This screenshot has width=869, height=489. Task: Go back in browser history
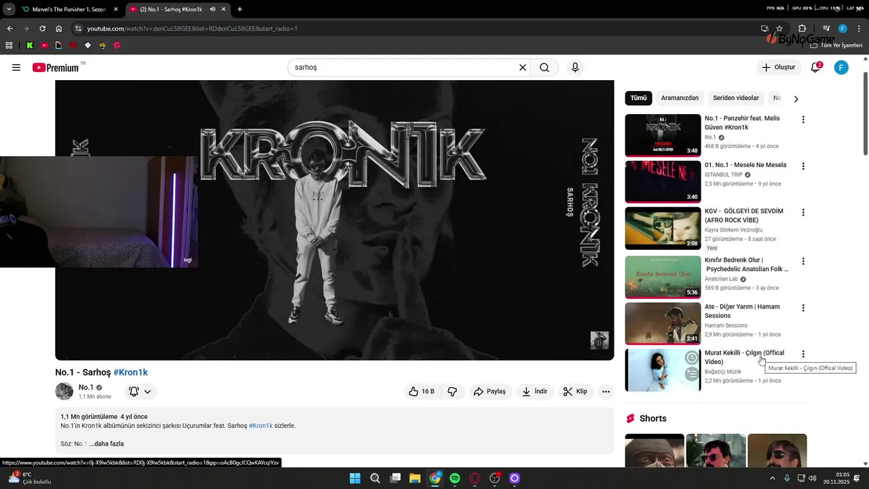(10, 29)
